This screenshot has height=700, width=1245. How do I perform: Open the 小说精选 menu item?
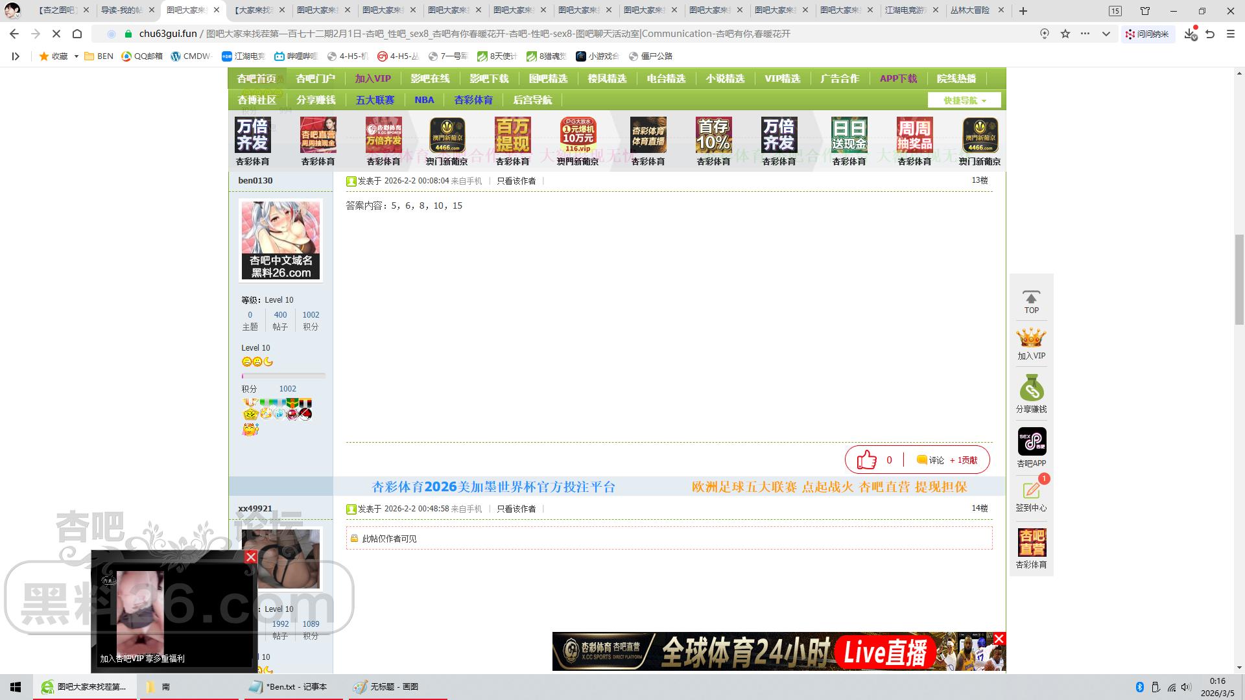click(725, 78)
